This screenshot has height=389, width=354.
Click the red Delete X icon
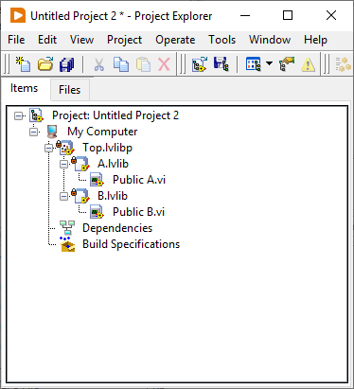(x=164, y=64)
